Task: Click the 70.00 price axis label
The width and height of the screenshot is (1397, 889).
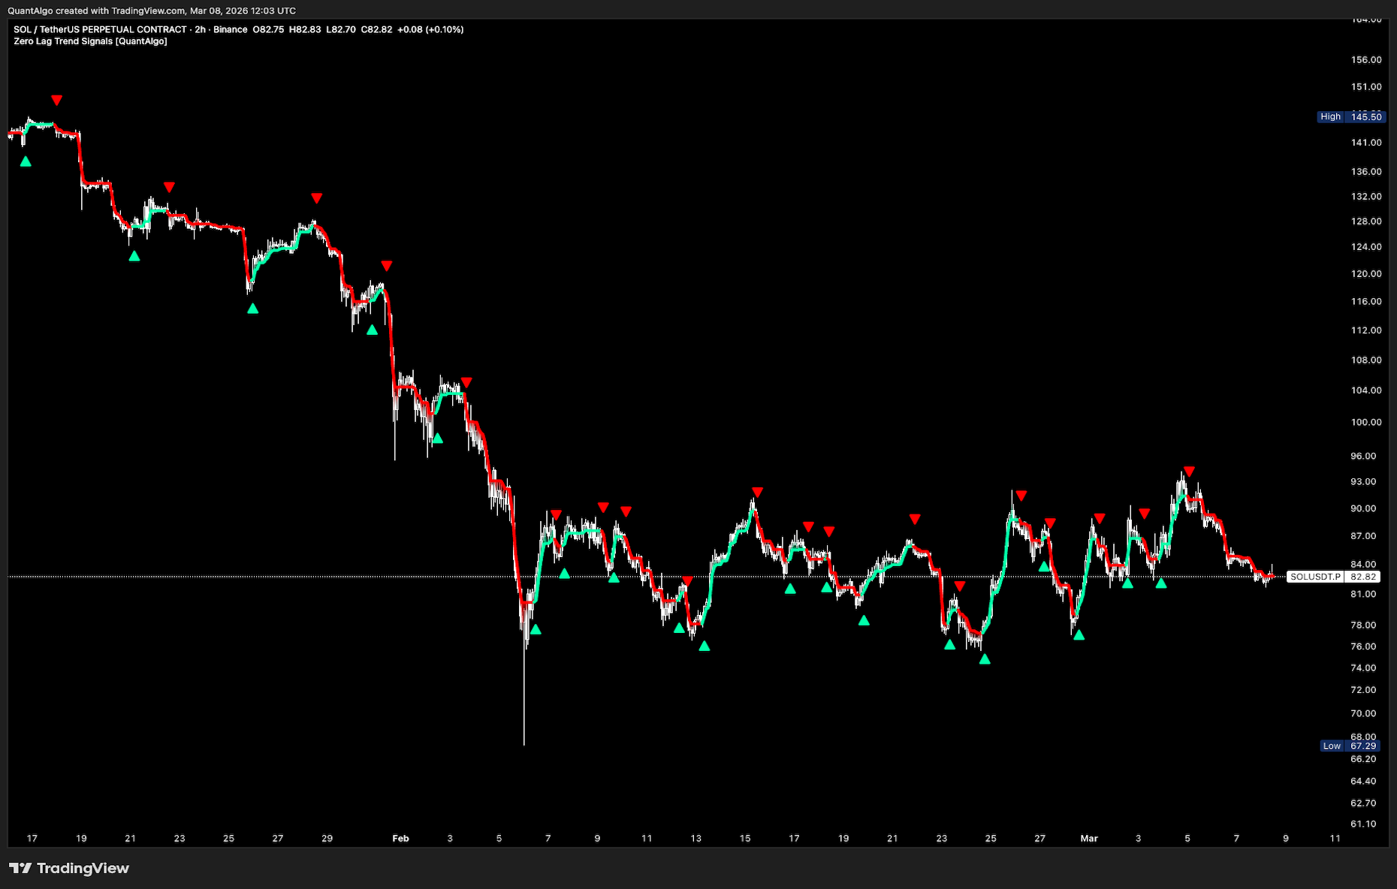Action: [x=1363, y=713]
